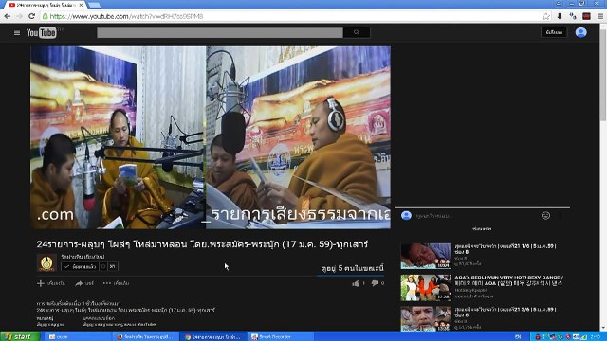Click the upload button beside the avatar
Viewport: 607px width, 341px height.
[554, 32]
